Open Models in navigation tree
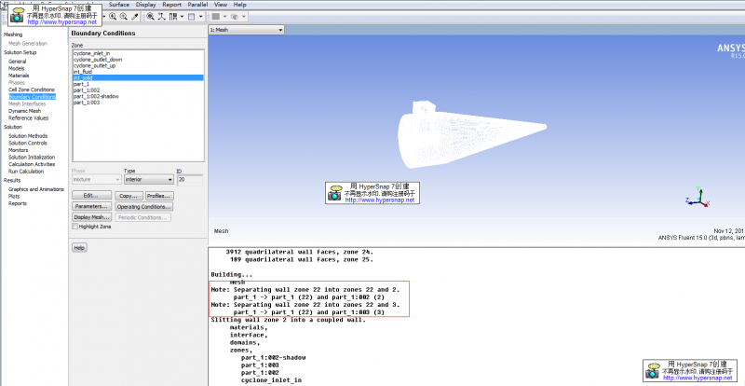This screenshot has height=386, width=745. pyautogui.click(x=16, y=69)
